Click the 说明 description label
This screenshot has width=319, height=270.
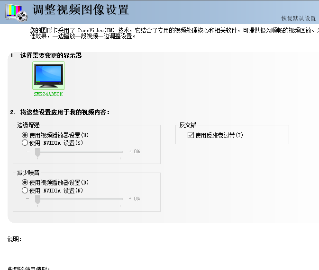[14, 239]
